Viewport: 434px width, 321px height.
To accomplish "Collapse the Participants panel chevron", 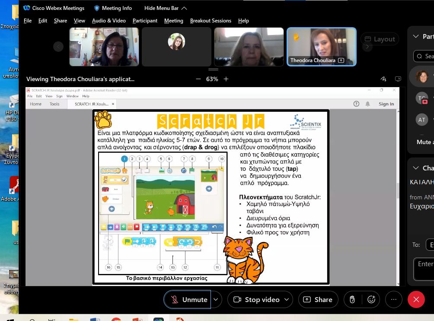I will click(x=416, y=37).
